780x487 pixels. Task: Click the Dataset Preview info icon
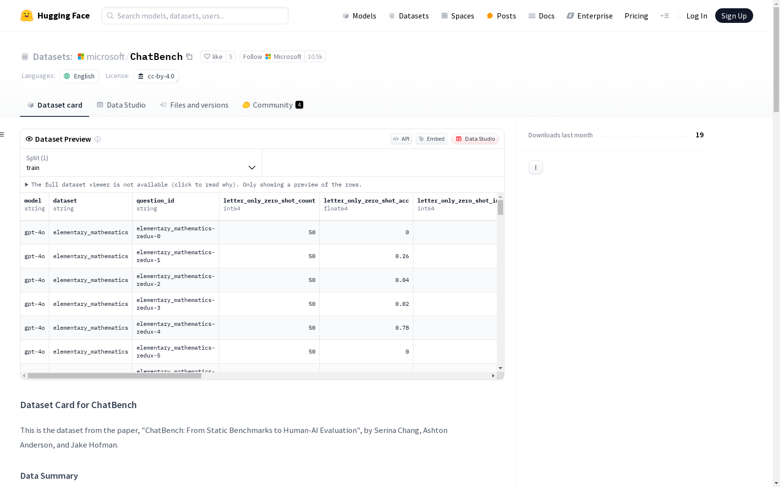[x=97, y=139]
